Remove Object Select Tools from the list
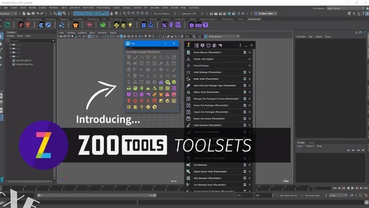This screenshot has width=369, height=208. click(x=250, y=172)
